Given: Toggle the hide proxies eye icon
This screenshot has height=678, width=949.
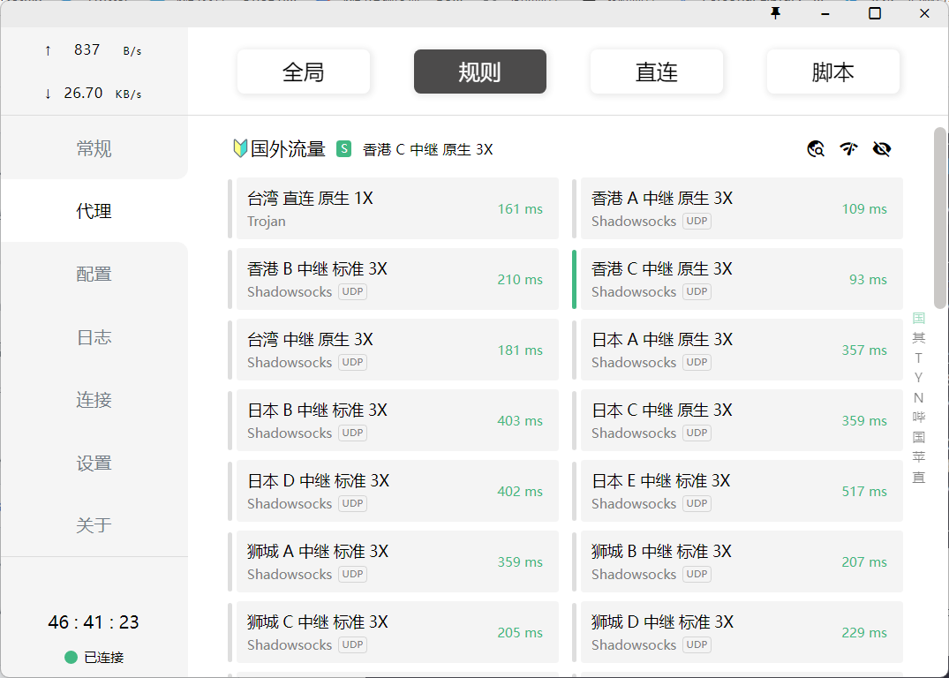Looking at the screenshot, I should (881, 149).
